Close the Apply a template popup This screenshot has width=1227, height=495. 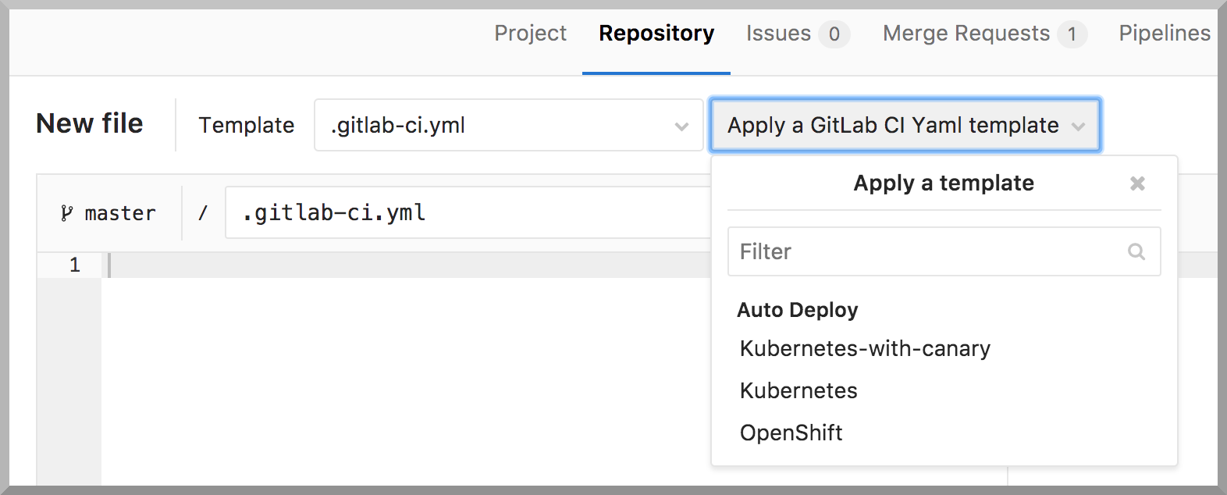1137,183
